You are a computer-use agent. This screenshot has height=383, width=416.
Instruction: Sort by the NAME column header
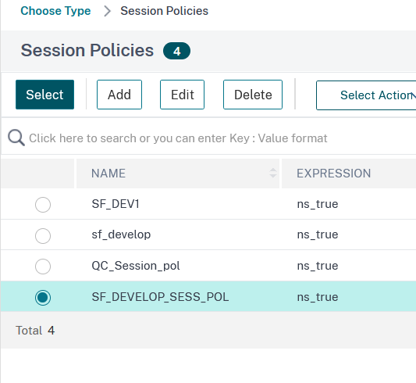108,174
